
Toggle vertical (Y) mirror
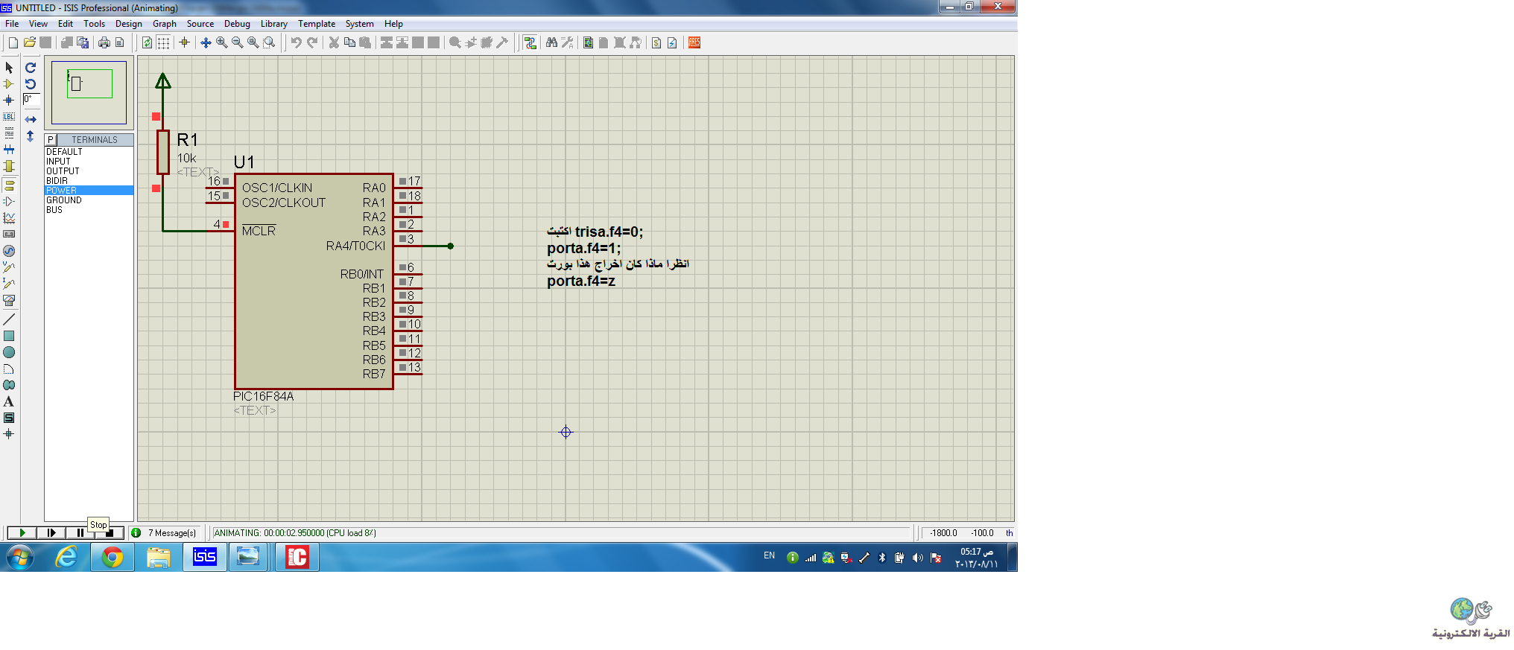click(31, 136)
